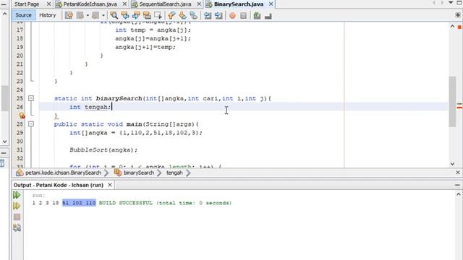
Task: Minimize the Output panel
Action: point(457,185)
